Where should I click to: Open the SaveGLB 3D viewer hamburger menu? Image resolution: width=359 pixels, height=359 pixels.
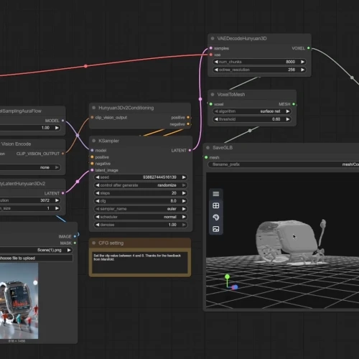[216, 194]
